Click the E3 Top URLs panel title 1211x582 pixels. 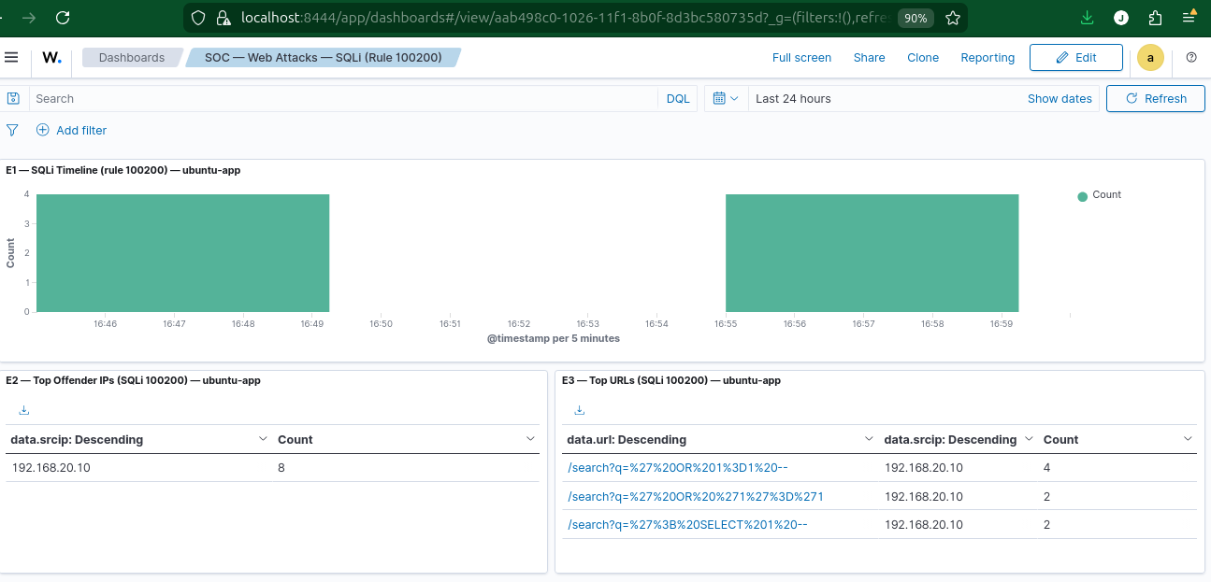(x=671, y=380)
